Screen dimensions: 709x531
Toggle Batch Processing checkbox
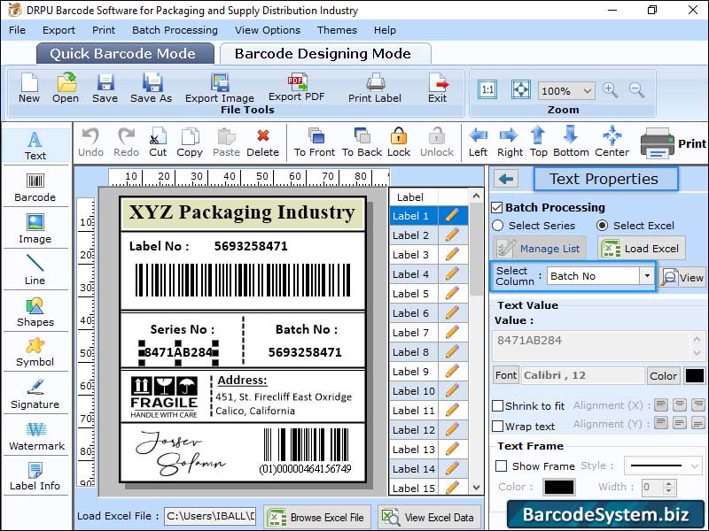[x=497, y=208]
